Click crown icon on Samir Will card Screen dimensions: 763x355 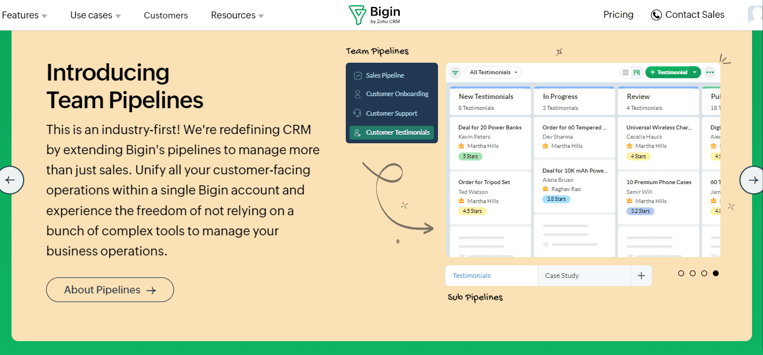click(x=630, y=201)
